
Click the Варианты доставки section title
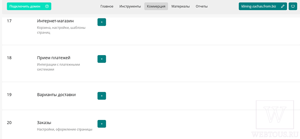[x=56, y=95]
